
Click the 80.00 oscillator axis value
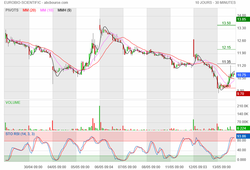coord(242,140)
